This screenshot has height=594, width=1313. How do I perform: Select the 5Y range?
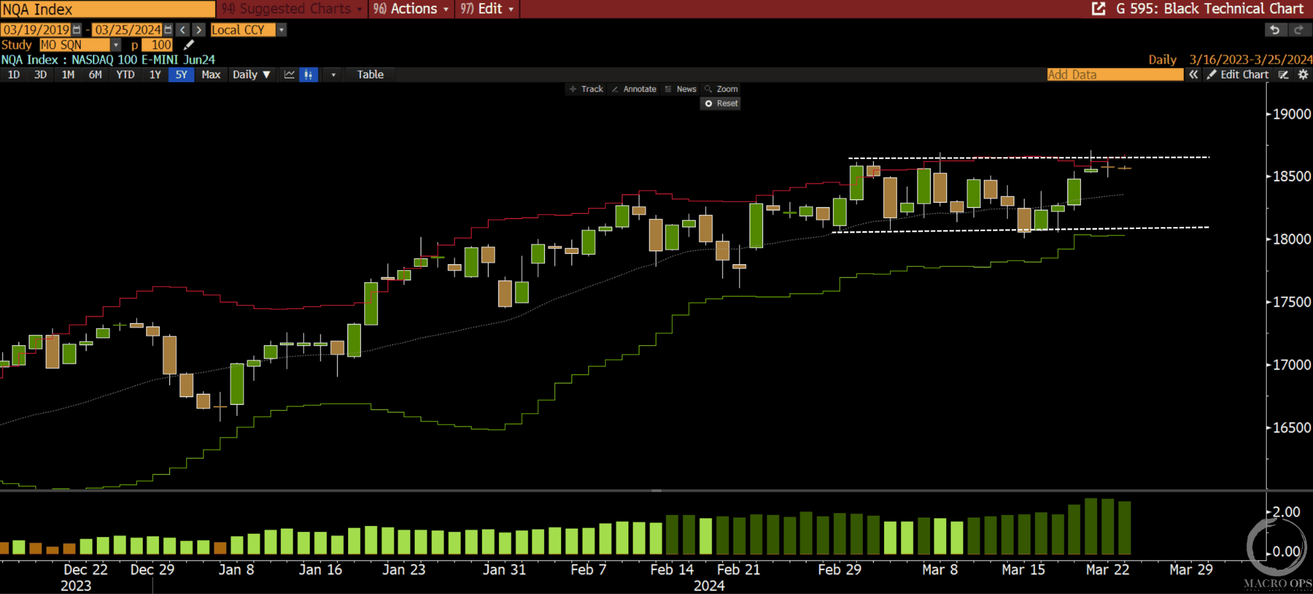coord(181,74)
